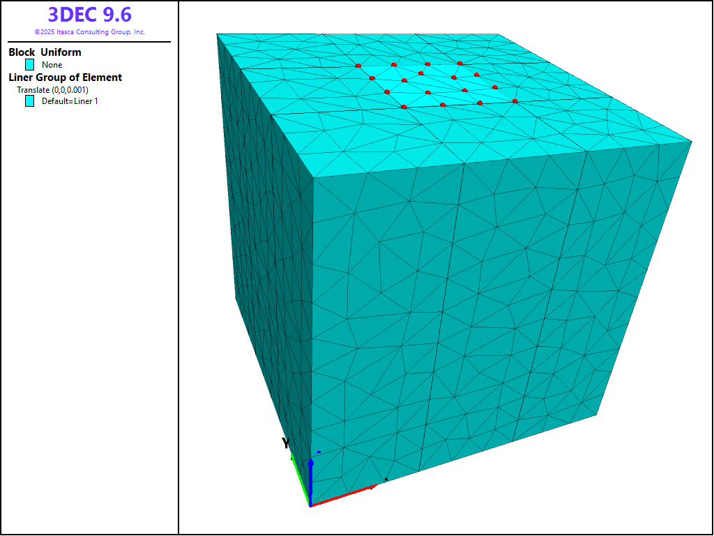
Task: Click the highlighted liner patch on top face
Action: [x=439, y=84]
